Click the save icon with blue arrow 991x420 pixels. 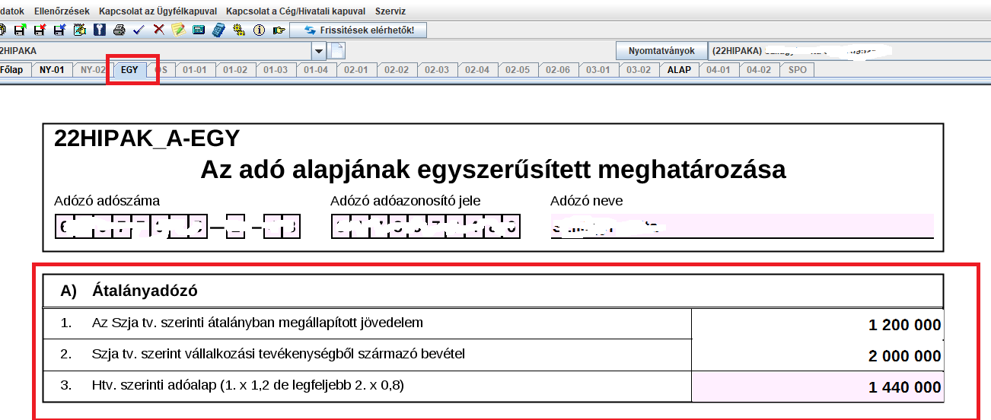pos(59,30)
